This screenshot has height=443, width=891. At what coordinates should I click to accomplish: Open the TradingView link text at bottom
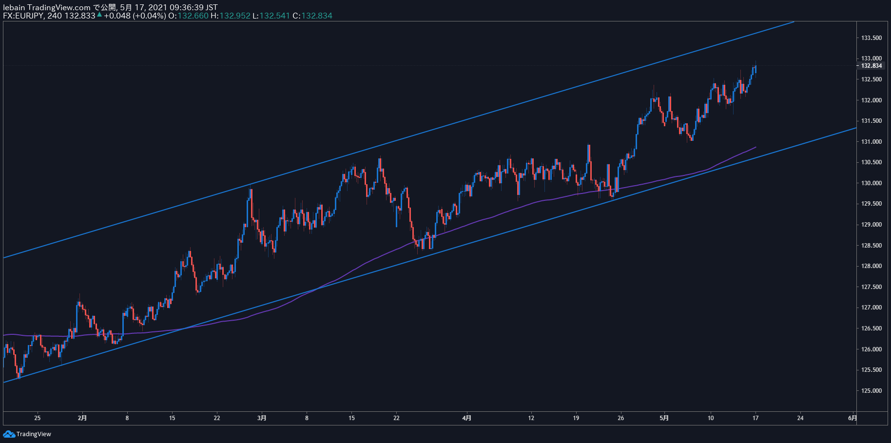[x=34, y=434]
